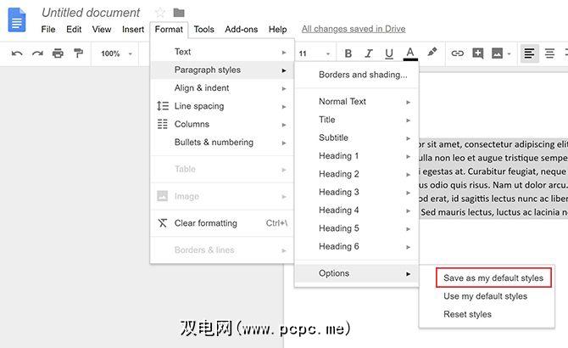Viewport: 568px width, 348px height.
Task: Choose Clear formatting
Action: point(222,223)
